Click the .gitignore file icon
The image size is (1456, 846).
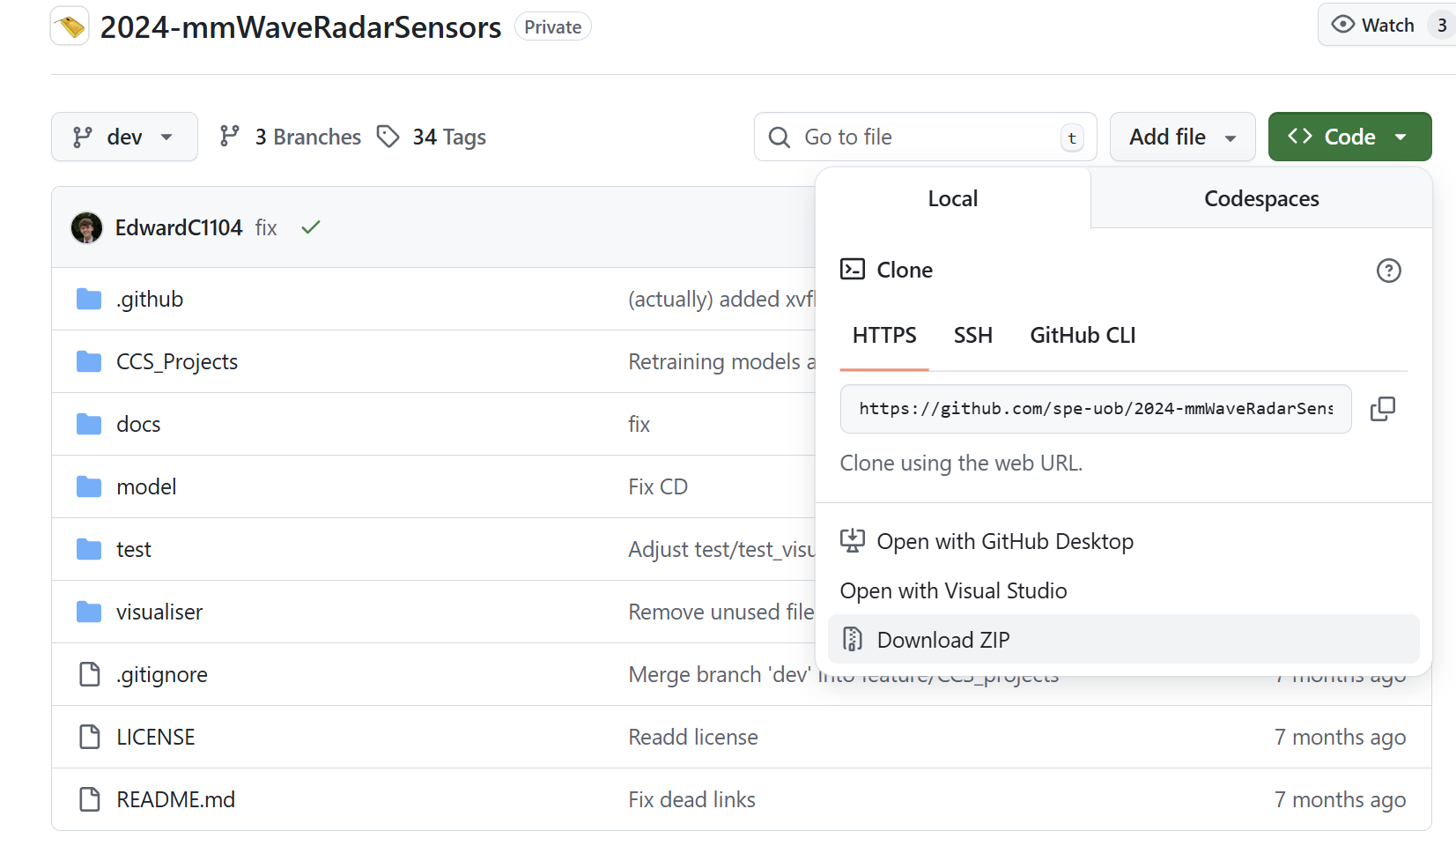(90, 674)
